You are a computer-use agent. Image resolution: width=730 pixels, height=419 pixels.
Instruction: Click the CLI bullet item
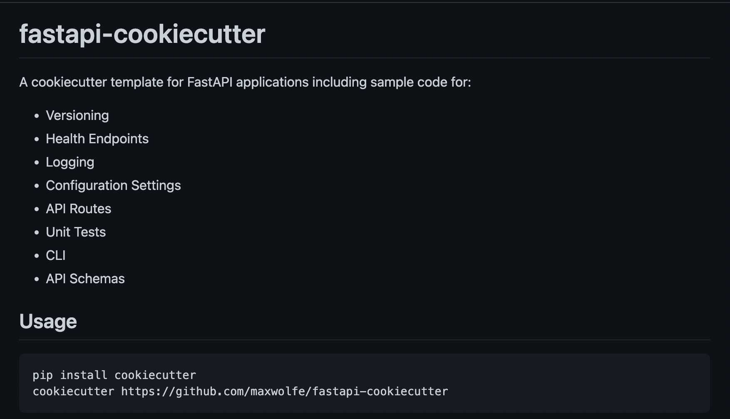click(56, 255)
